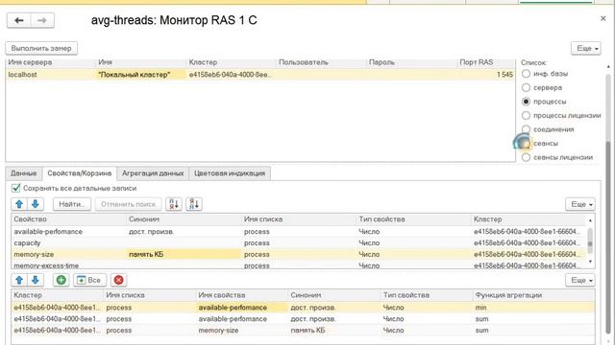Move basket row up arrow

tap(19, 280)
